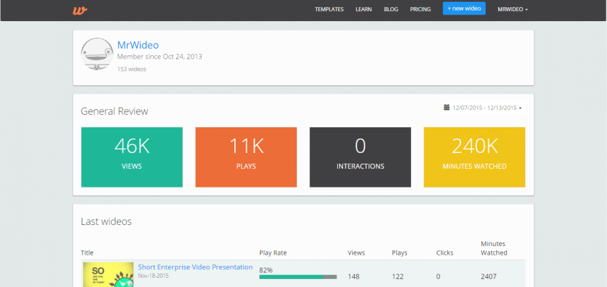This screenshot has width=607, height=287.
Task: Select the 11K Plays tile
Action: tap(246, 157)
